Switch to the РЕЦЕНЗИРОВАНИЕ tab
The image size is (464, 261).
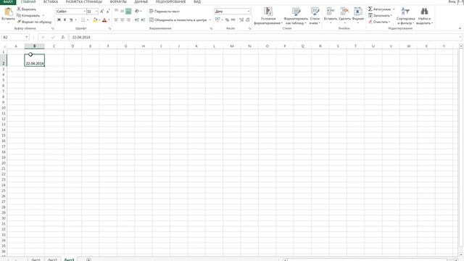click(171, 1)
